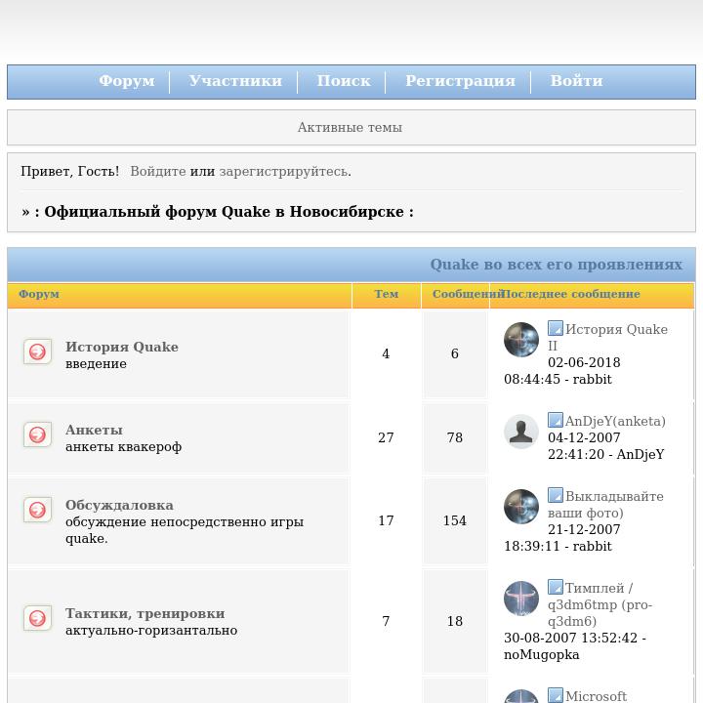The height and width of the screenshot is (703, 703).
Task: Open the Microsoft last post link
Action: pyautogui.click(x=596, y=696)
